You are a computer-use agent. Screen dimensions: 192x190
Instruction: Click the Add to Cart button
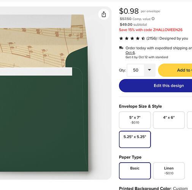pyautogui.click(x=175, y=70)
